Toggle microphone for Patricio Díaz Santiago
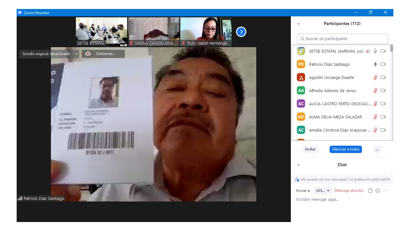Viewport: 410px width, 231px height. pos(375,64)
